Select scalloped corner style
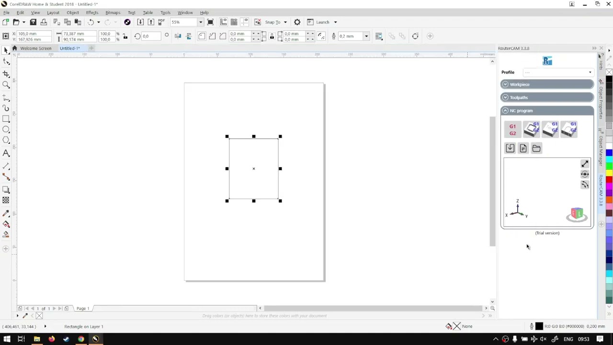Viewport: 613px width, 345px height. click(212, 36)
